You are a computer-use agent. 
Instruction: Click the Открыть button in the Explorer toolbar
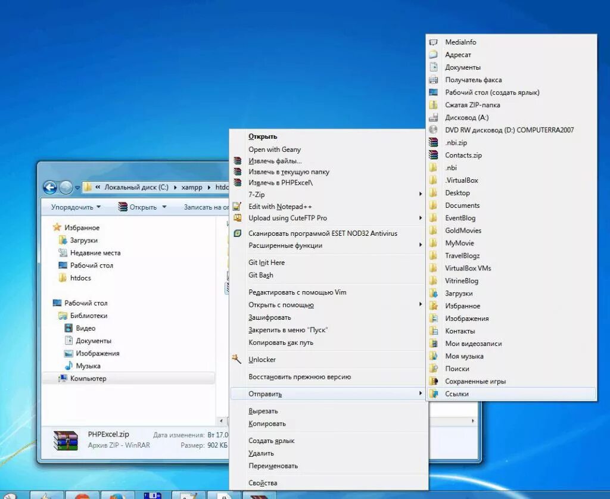click(x=138, y=207)
